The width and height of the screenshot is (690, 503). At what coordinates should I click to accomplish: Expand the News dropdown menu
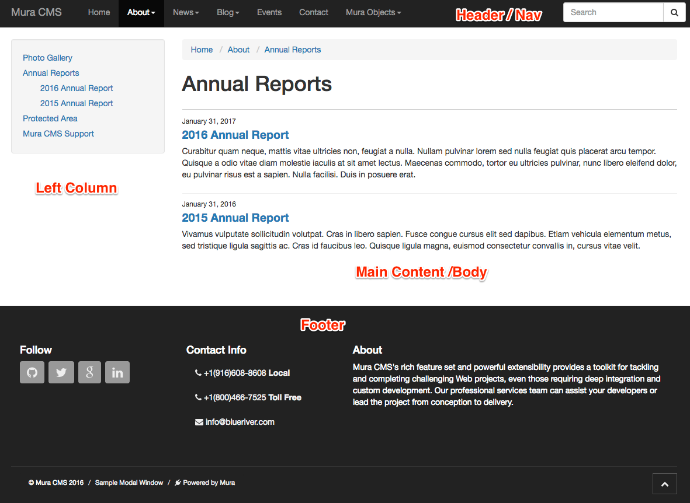click(x=186, y=13)
